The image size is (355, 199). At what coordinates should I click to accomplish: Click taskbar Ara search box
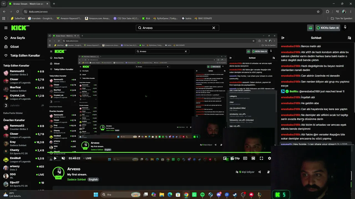click(120, 195)
